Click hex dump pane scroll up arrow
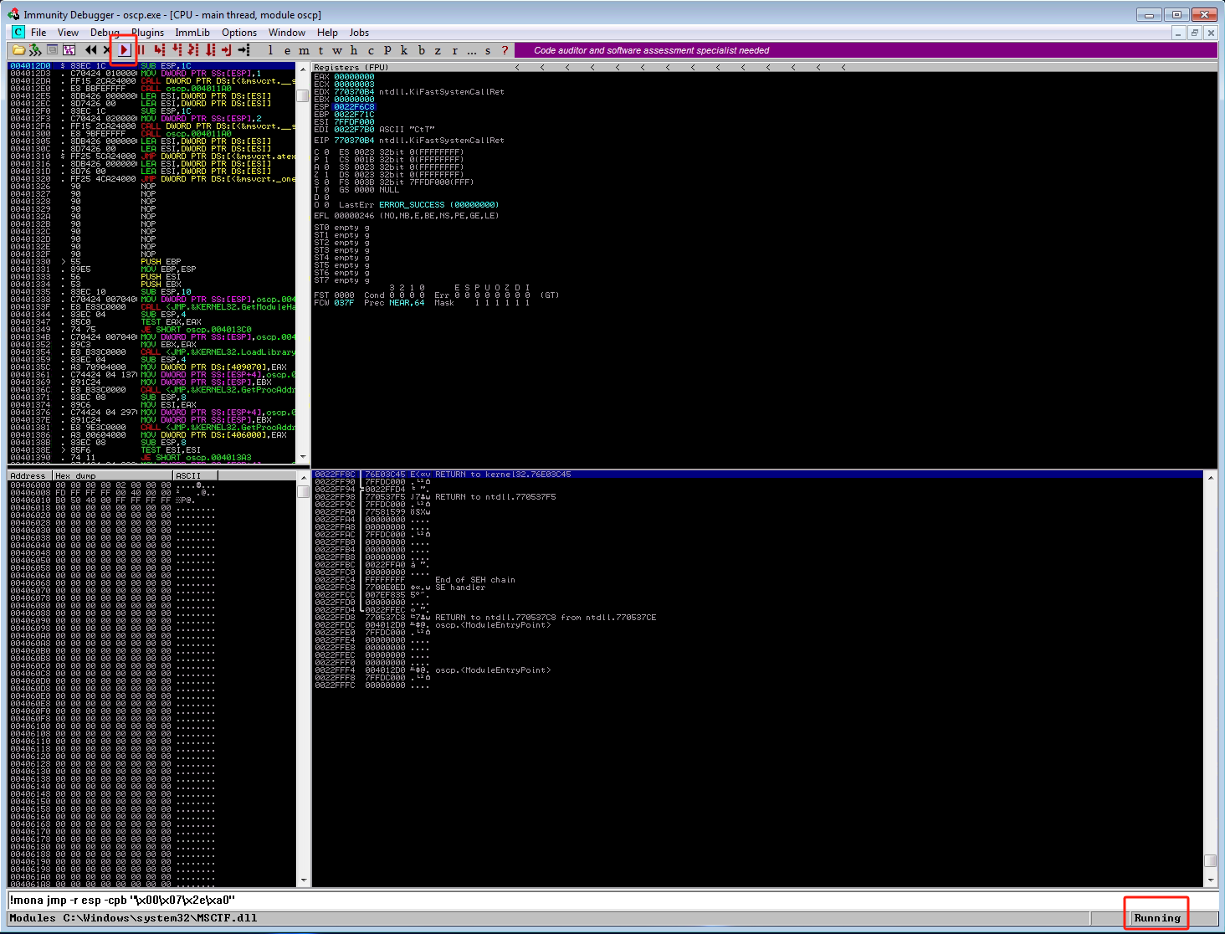1225x934 pixels. 303,476
